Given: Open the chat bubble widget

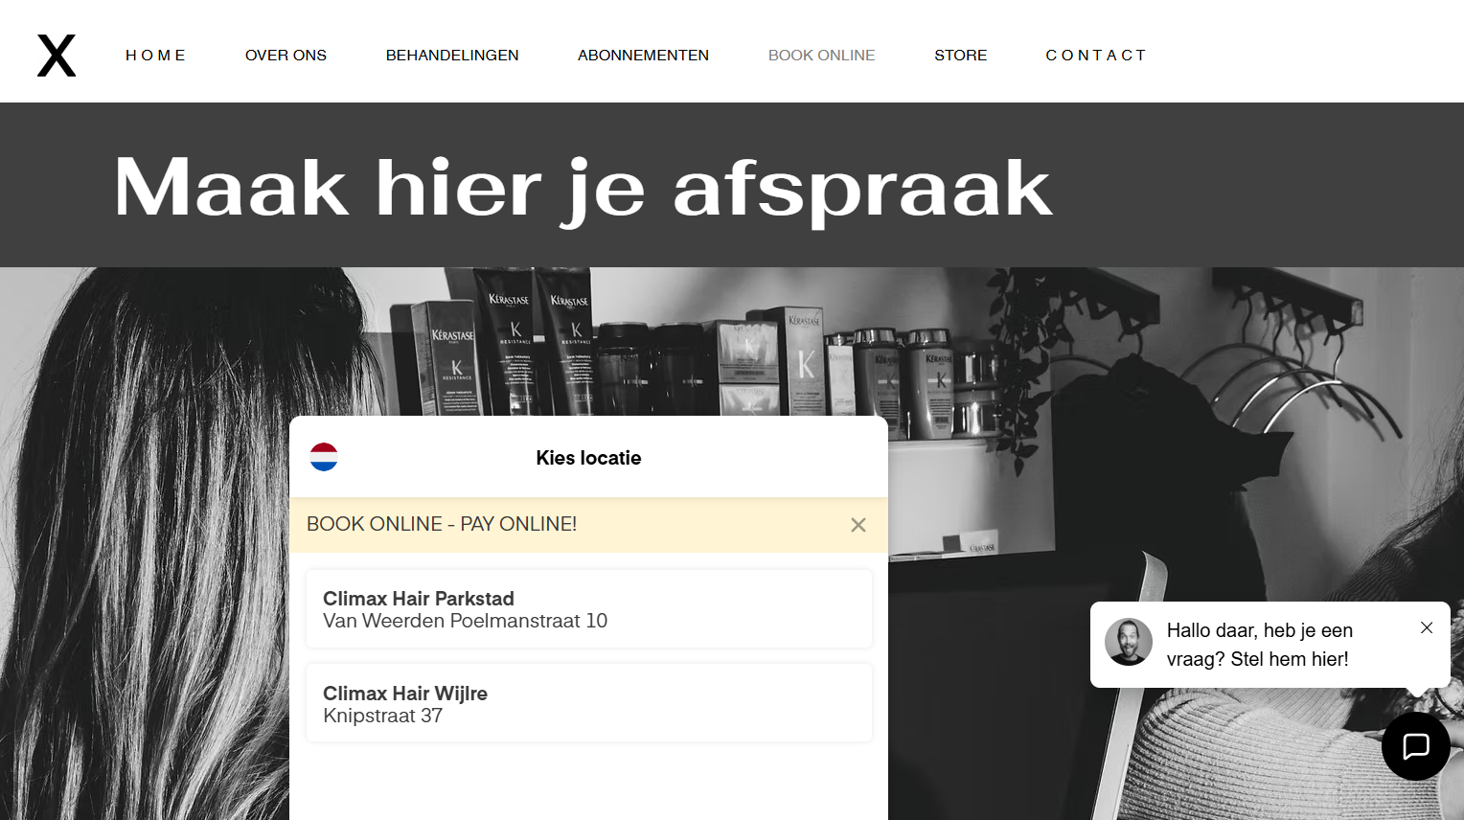Looking at the screenshot, I should coord(1415,746).
